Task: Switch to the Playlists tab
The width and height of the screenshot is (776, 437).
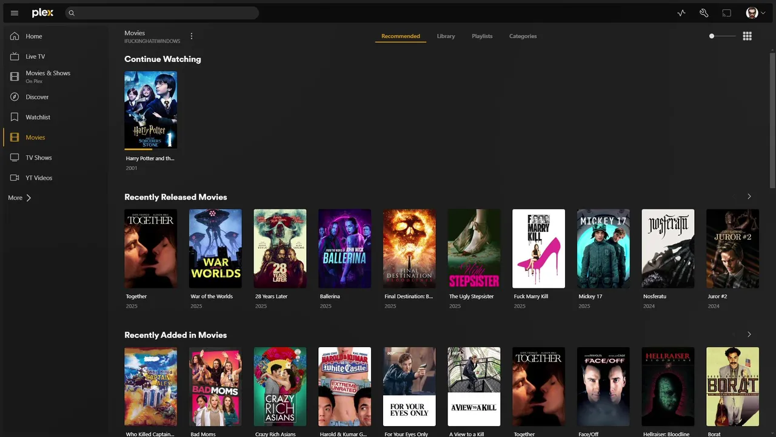Action: (482, 36)
